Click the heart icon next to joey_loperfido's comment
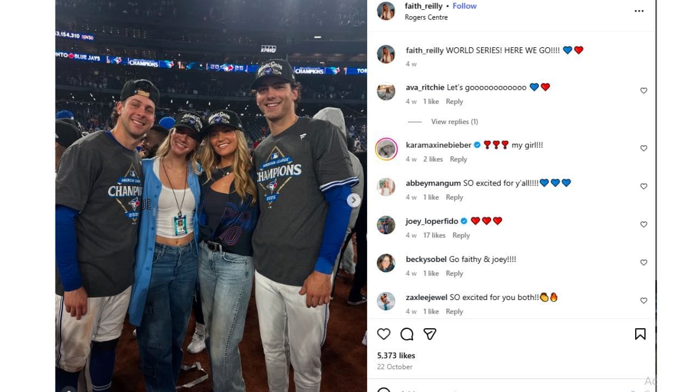Screen dimensions: 696x392 pyautogui.click(x=643, y=224)
